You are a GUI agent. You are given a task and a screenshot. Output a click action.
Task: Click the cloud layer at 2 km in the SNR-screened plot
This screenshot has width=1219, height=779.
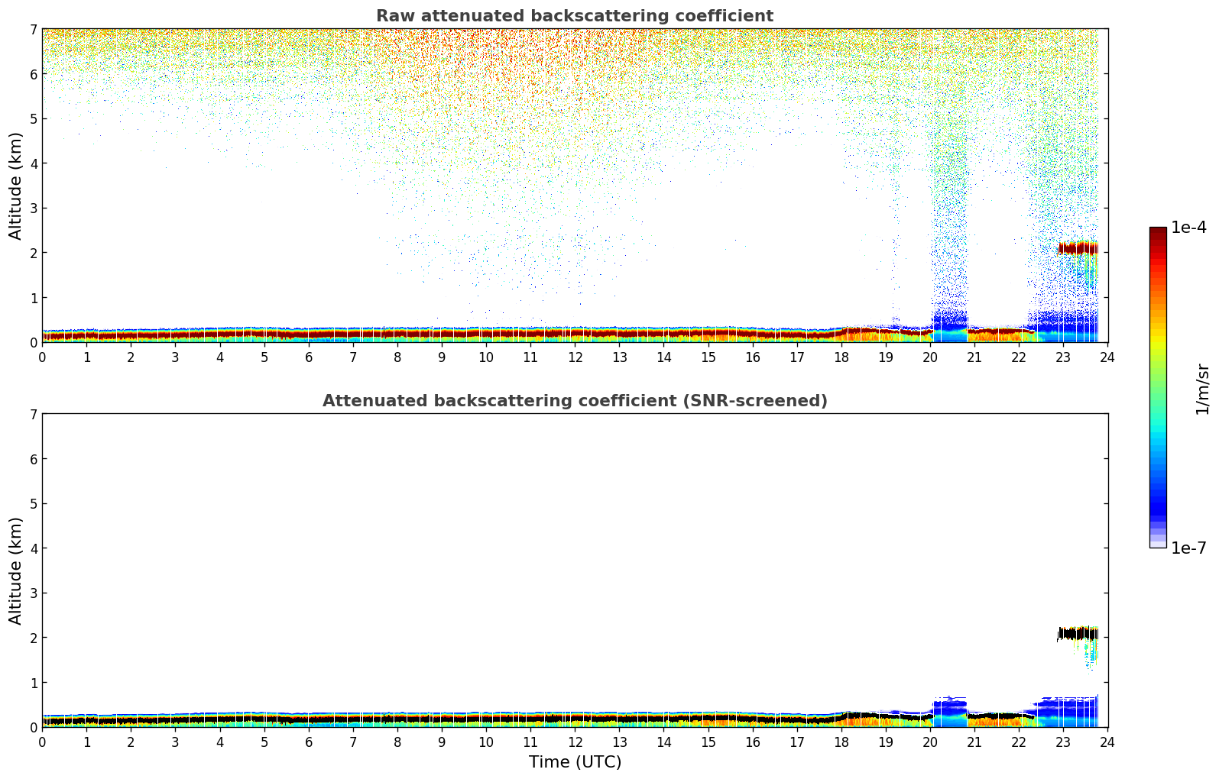1078,633
